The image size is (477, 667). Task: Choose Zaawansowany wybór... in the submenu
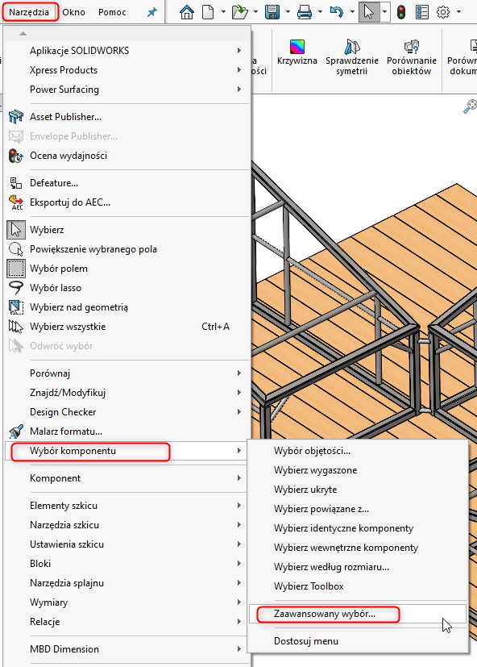(x=358, y=614)
